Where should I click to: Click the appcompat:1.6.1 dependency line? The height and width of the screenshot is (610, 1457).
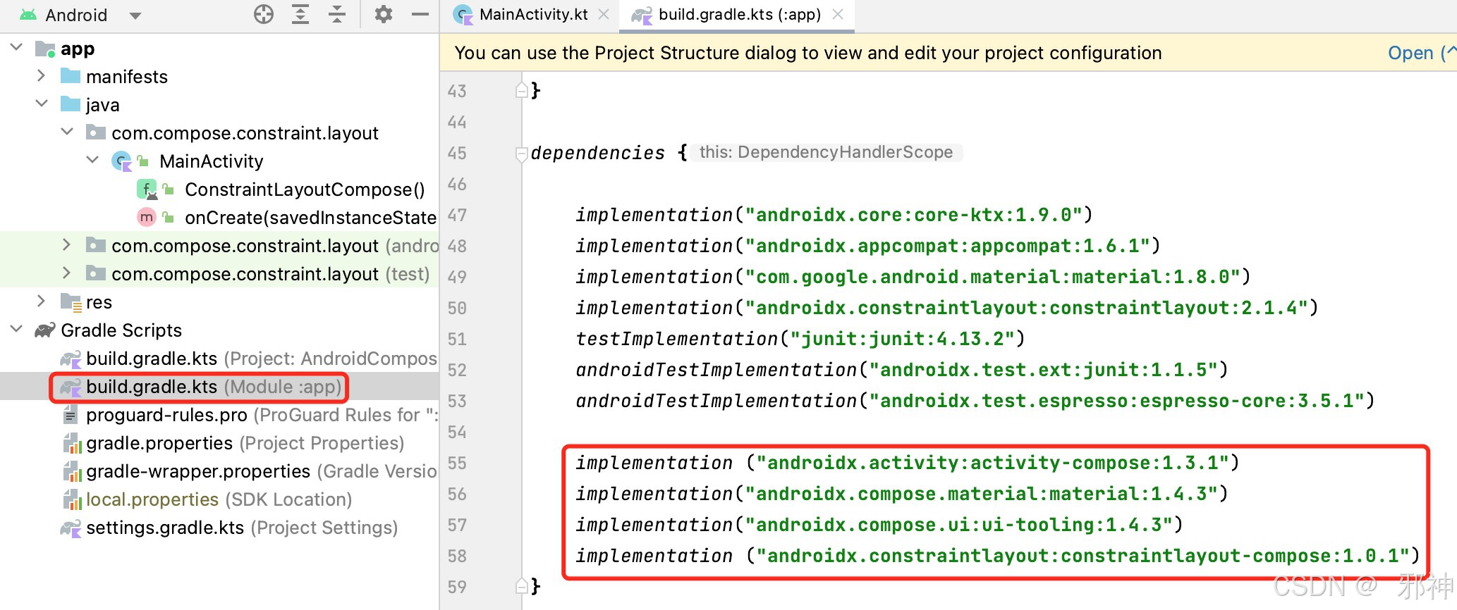(868, 246)
